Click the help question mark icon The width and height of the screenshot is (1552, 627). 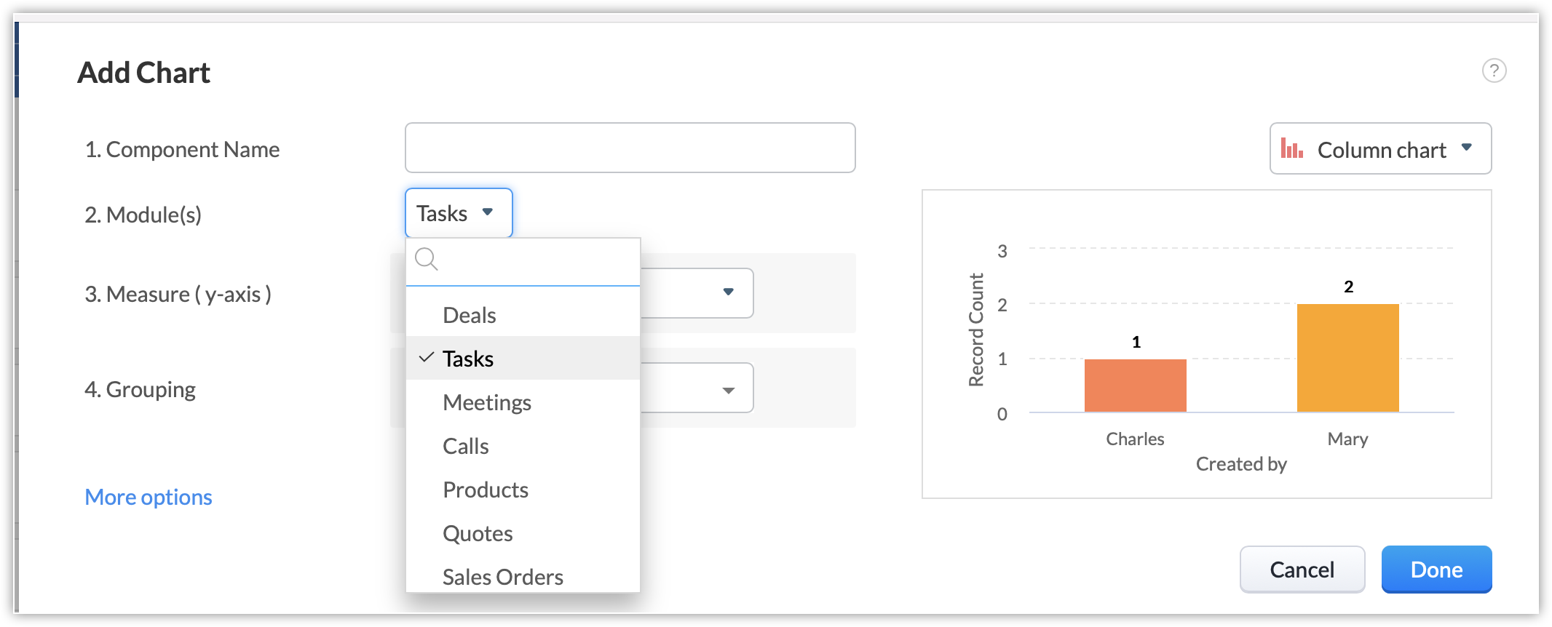(1494, 71)
